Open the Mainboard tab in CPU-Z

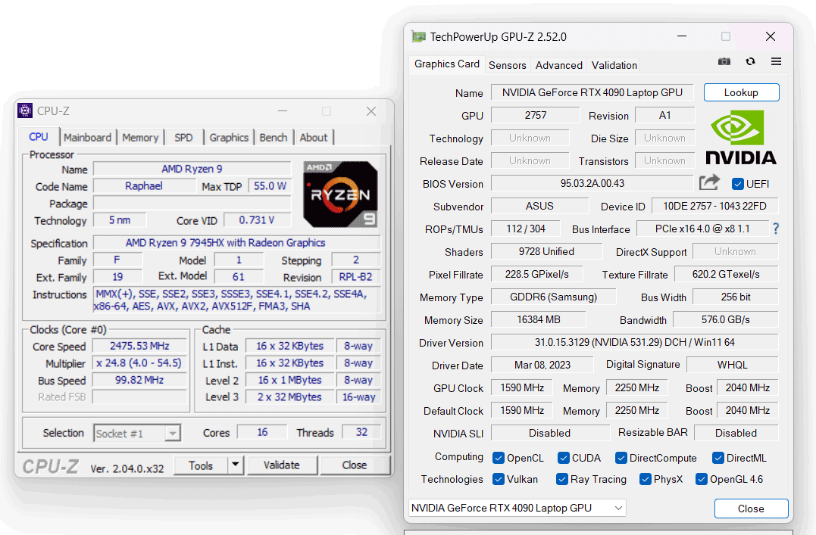tap(87, 138)
